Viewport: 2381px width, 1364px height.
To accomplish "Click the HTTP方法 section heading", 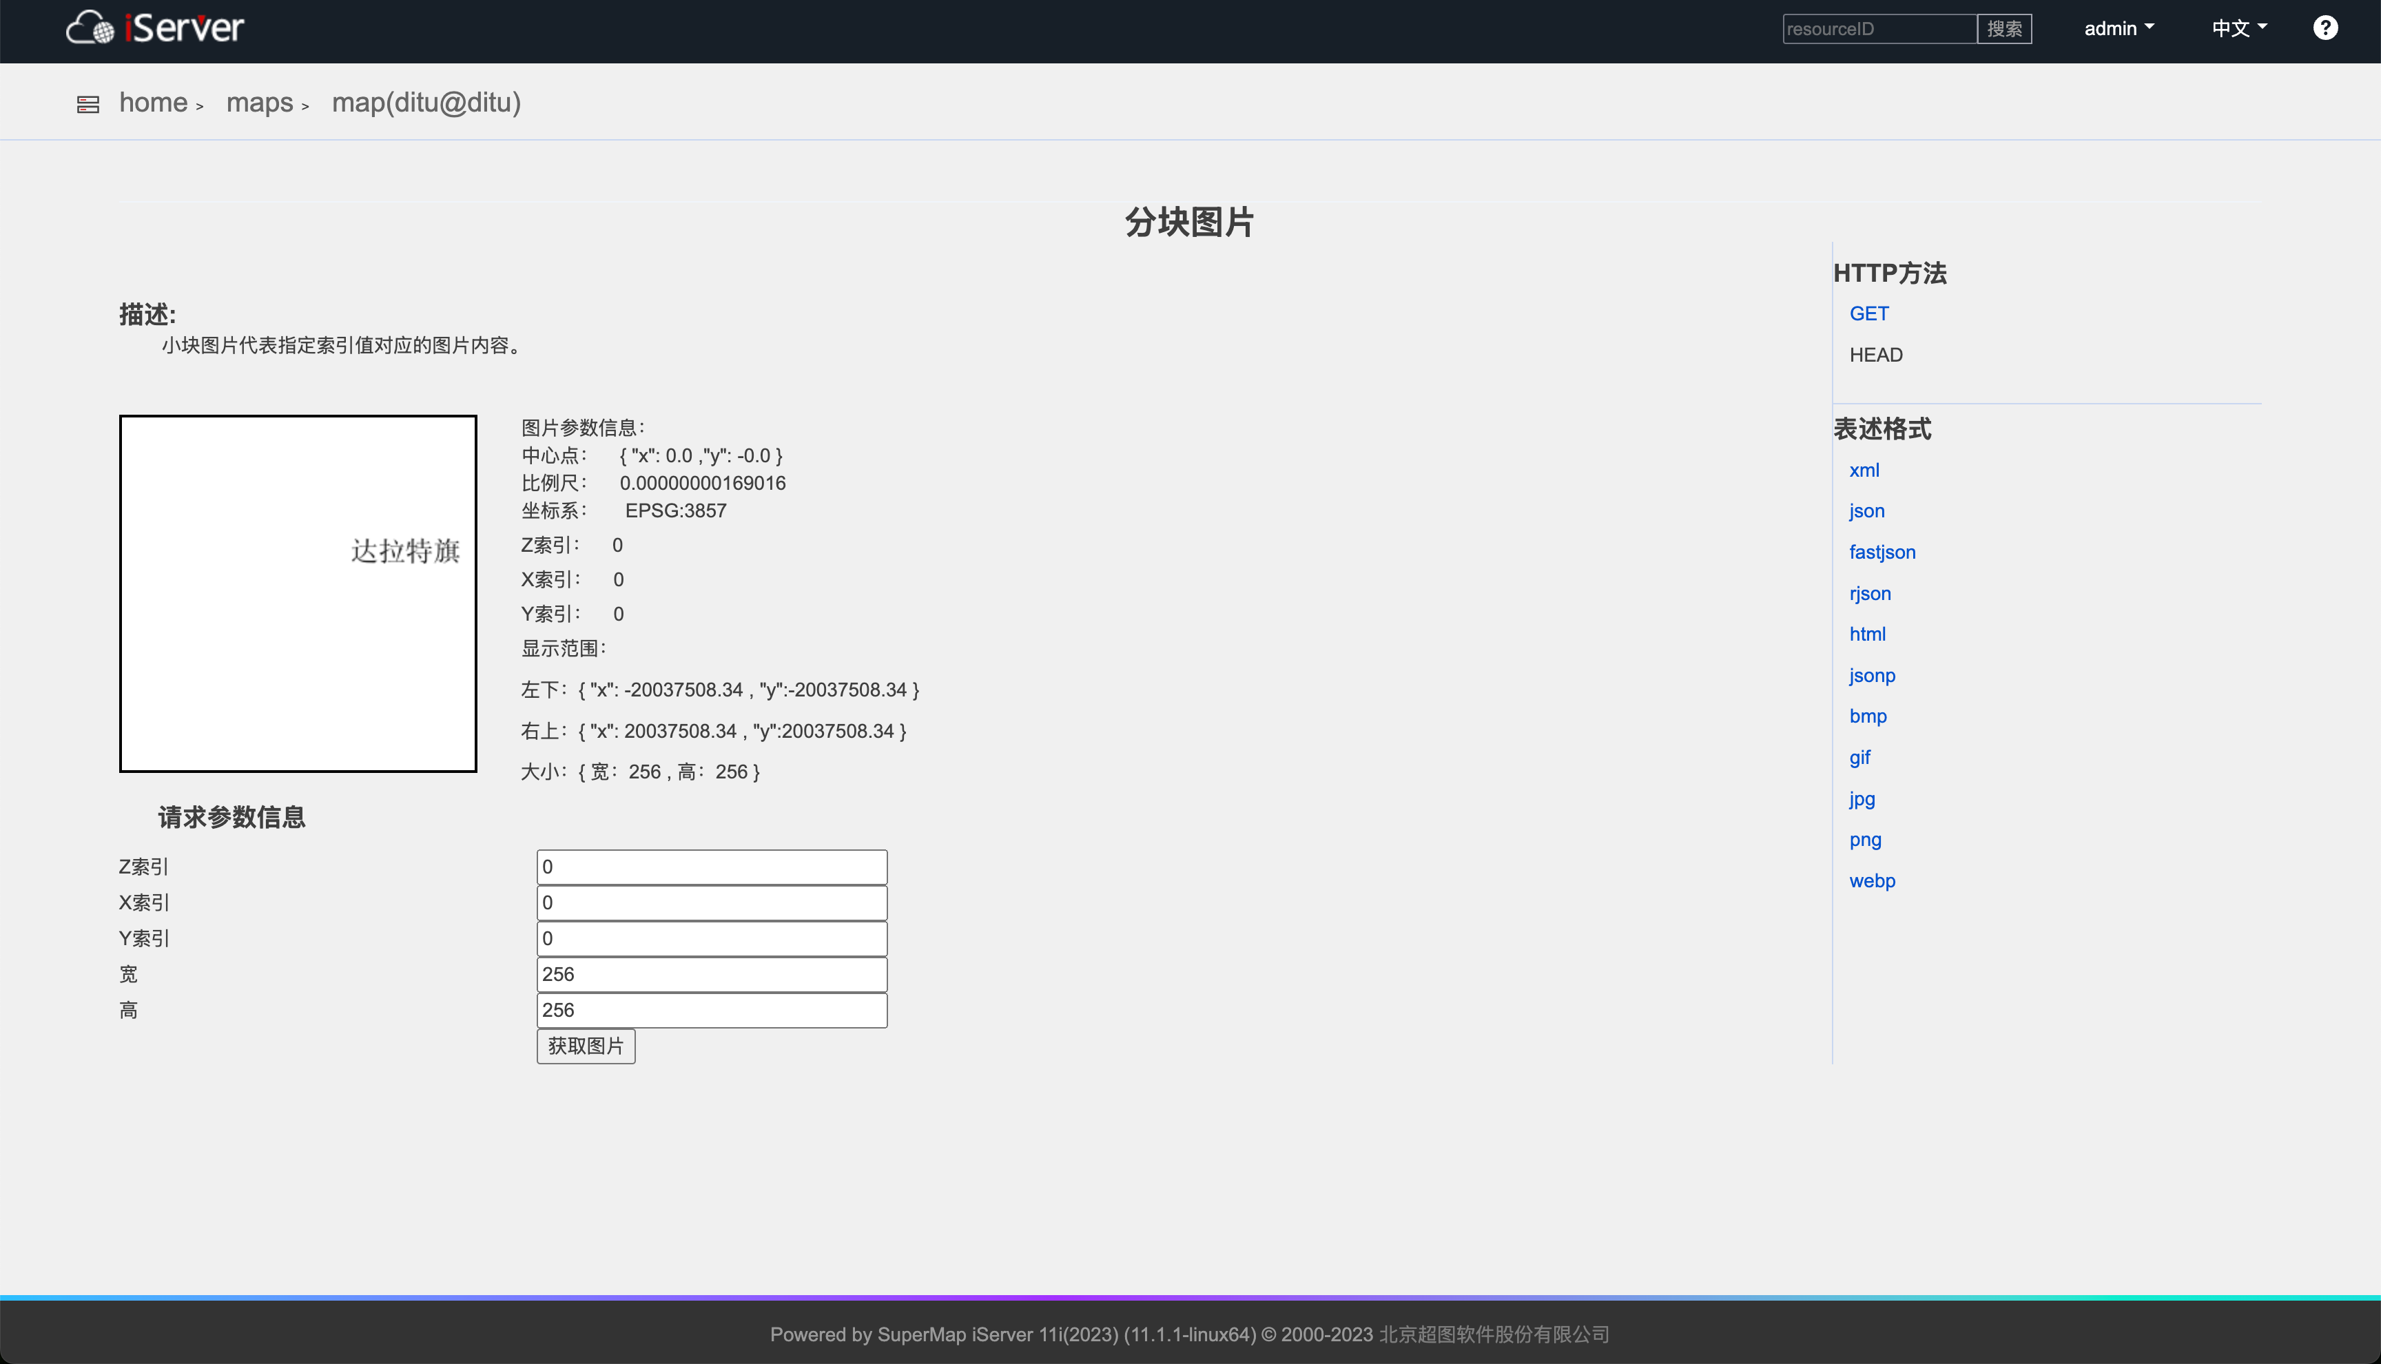I will click(1889, 273).
